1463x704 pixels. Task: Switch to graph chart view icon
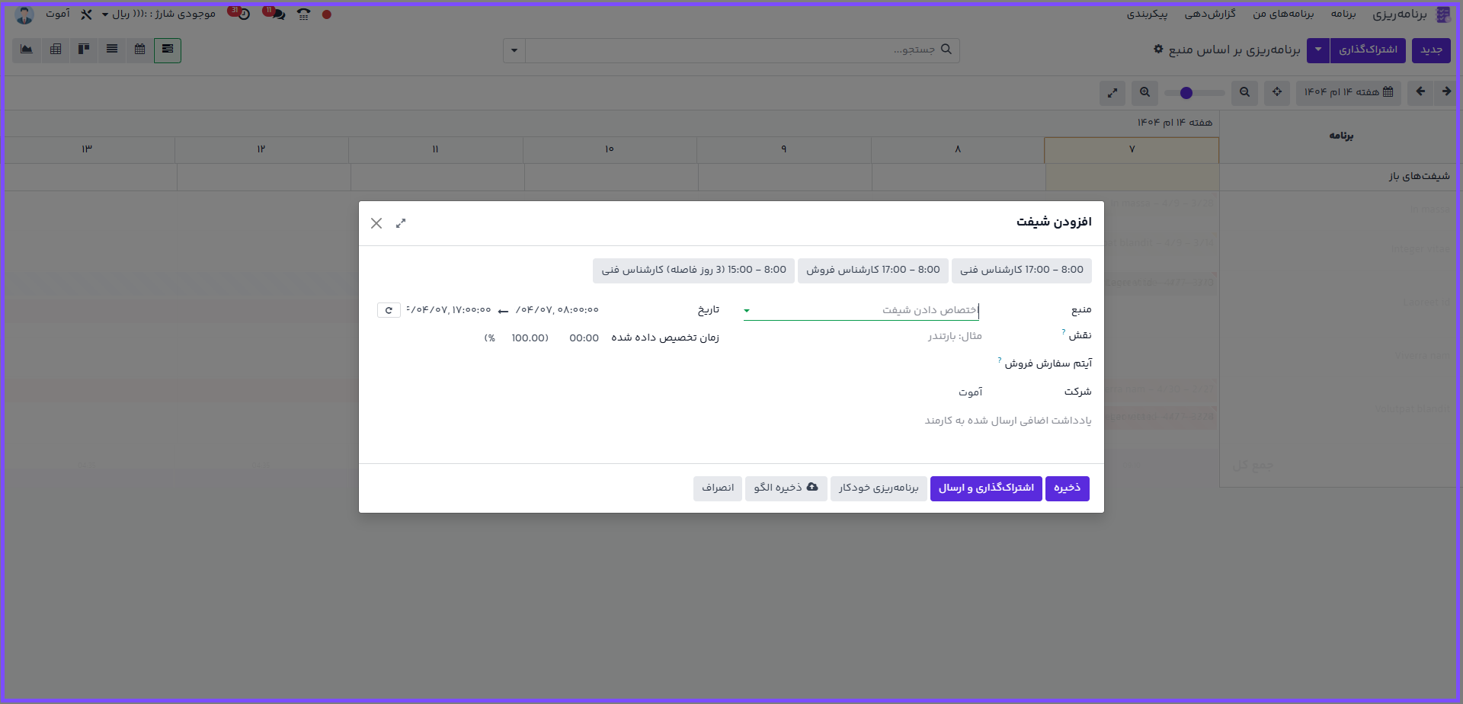pos(27,50)
